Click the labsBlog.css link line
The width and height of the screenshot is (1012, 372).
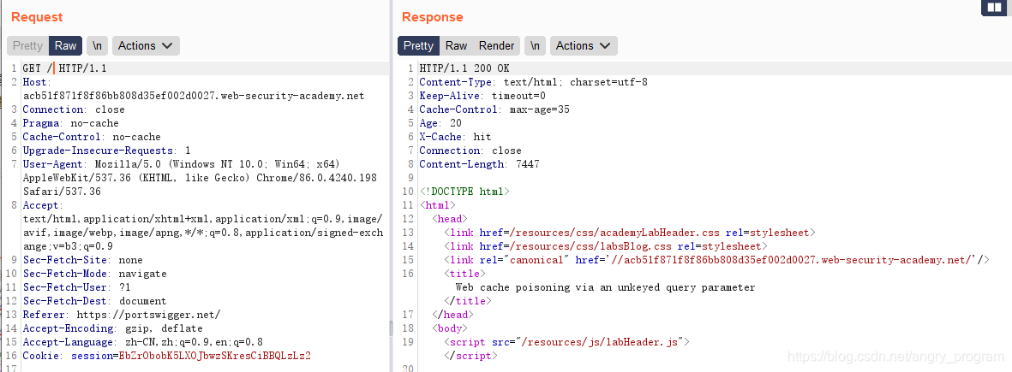pyautogui.click(x=605, y=246)
